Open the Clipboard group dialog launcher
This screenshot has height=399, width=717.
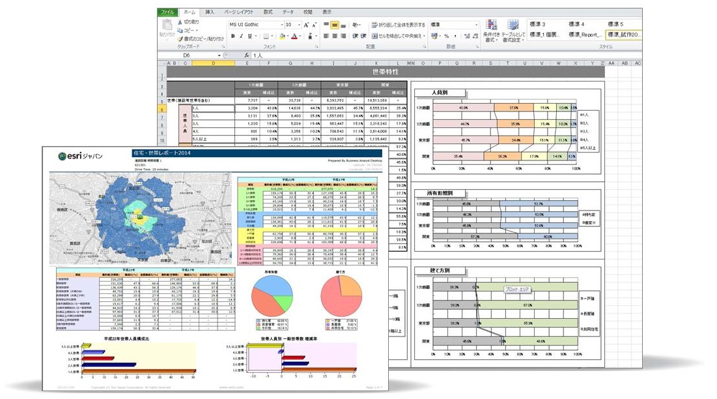(x=223, y=47)
